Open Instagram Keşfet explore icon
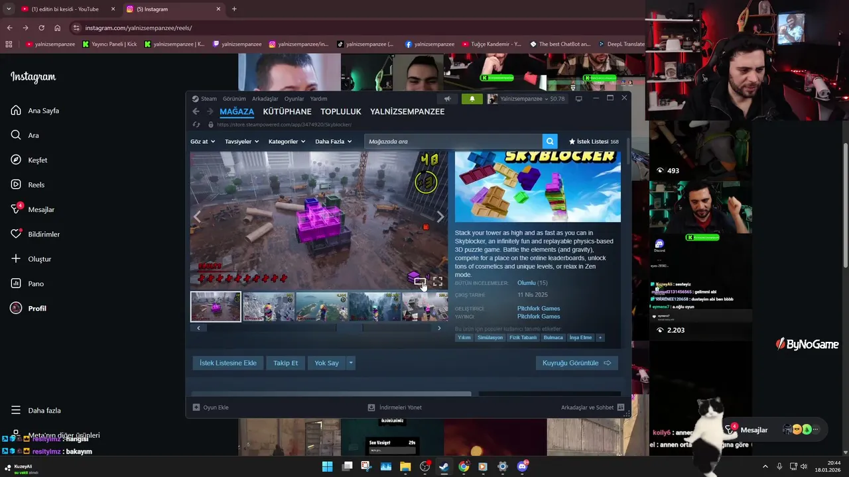The height and width of the screenshot is (477, 849). [x=16, y=160]
